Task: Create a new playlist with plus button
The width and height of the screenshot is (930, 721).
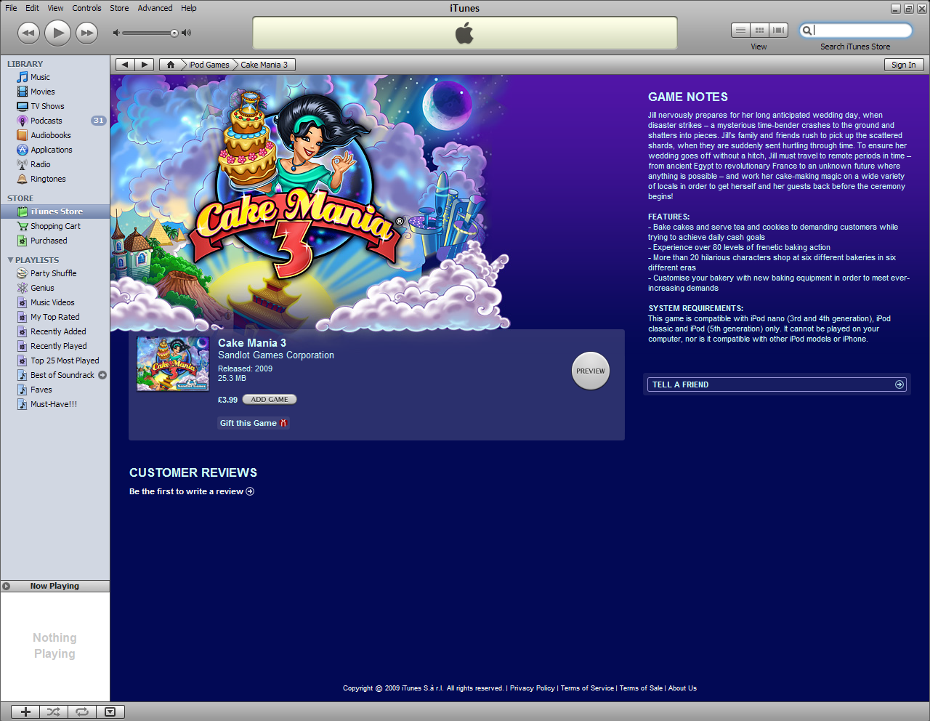Action: click(25, 712)
